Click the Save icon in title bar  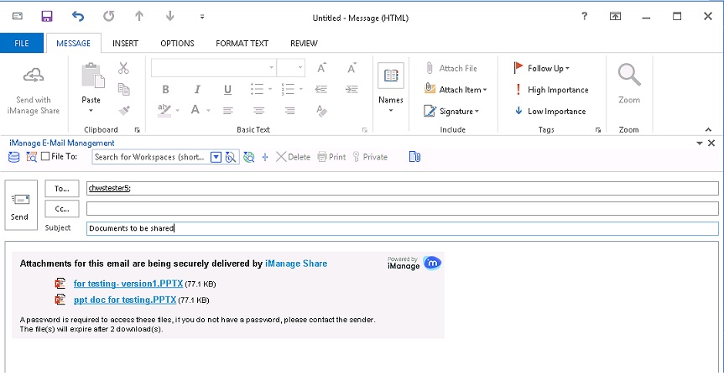[x=47, y=16]
